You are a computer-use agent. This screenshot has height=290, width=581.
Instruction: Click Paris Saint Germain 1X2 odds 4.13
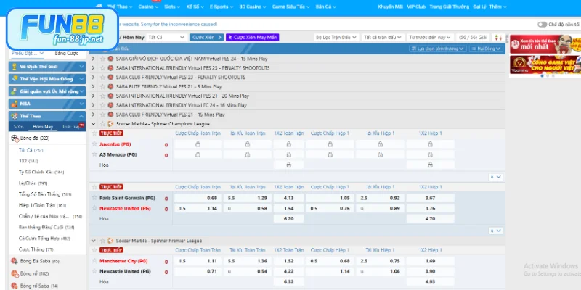[x=288, y=198]
